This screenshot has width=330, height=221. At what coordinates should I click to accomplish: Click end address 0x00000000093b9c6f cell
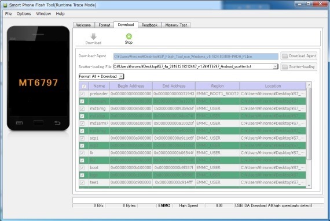point(174,108)
